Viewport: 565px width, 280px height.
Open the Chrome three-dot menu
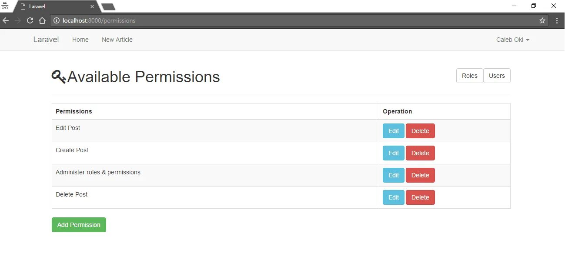[557, 20]
